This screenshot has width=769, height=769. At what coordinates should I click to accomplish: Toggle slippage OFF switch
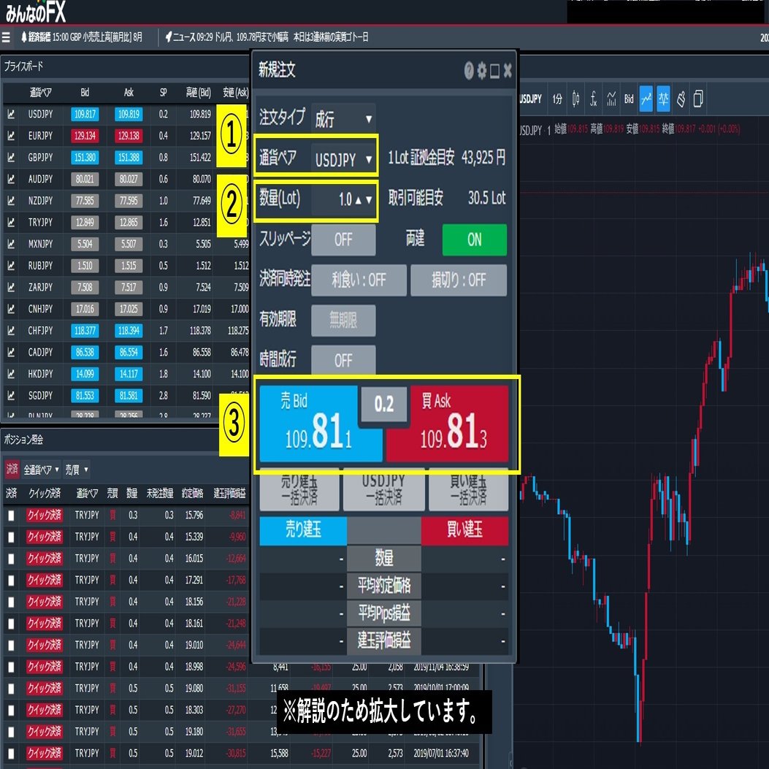click(x=343, y=240)
